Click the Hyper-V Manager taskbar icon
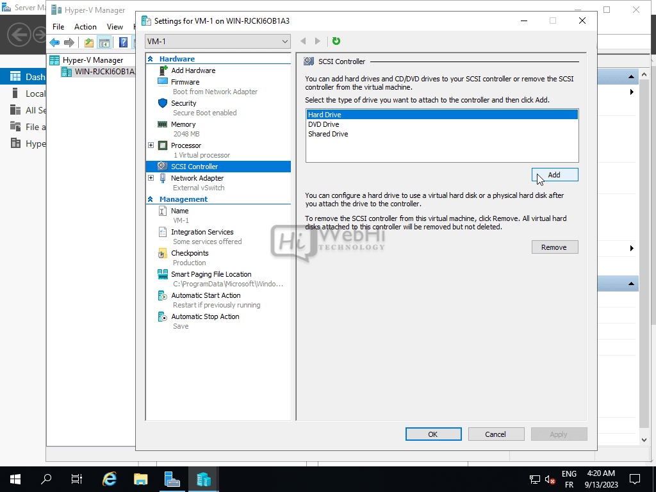The width and height of the screenshot is (656, 492). pos(203,479)
